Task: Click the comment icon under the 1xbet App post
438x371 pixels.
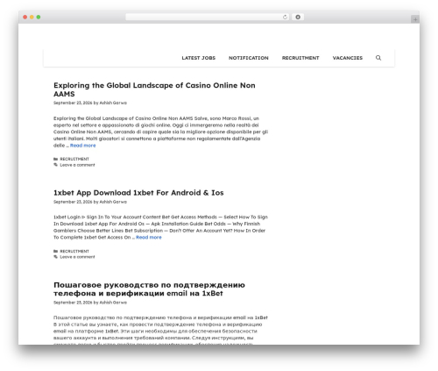Action: point(55,257)
